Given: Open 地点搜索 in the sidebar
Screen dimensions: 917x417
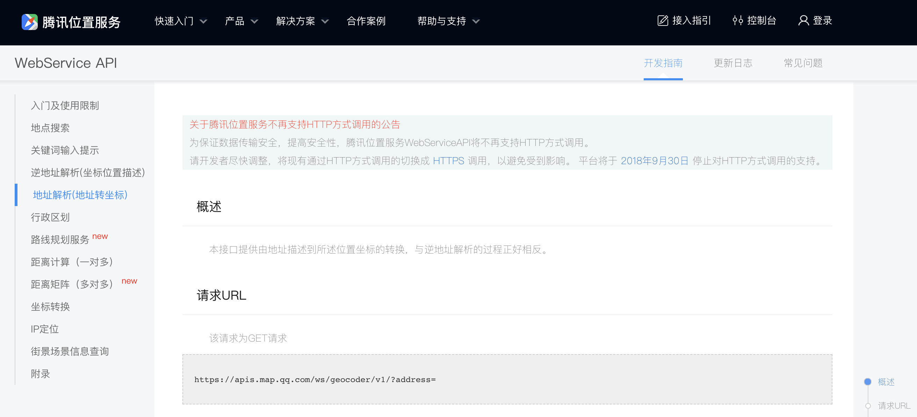Looking at the screenshot, I should pos(50,128).
